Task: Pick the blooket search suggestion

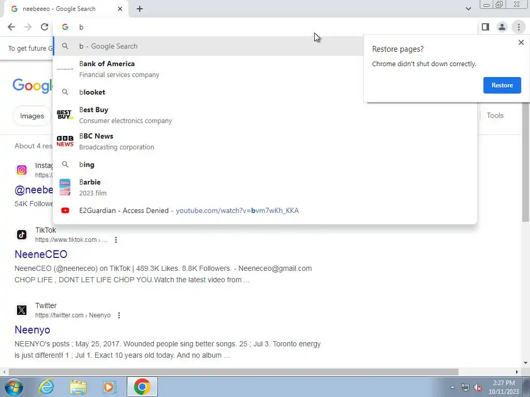Action: click(x=208, y=92)
